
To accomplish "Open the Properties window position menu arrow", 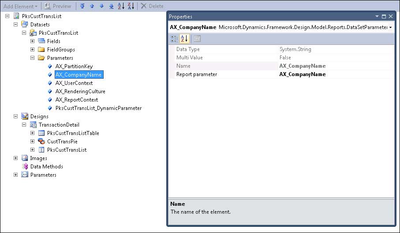I will point(377,16).
